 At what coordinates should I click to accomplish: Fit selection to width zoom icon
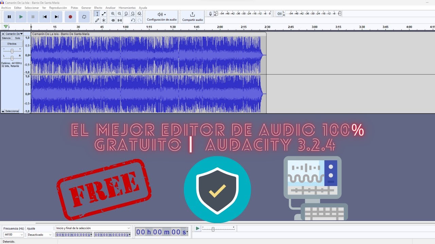(x=126, y=14)
